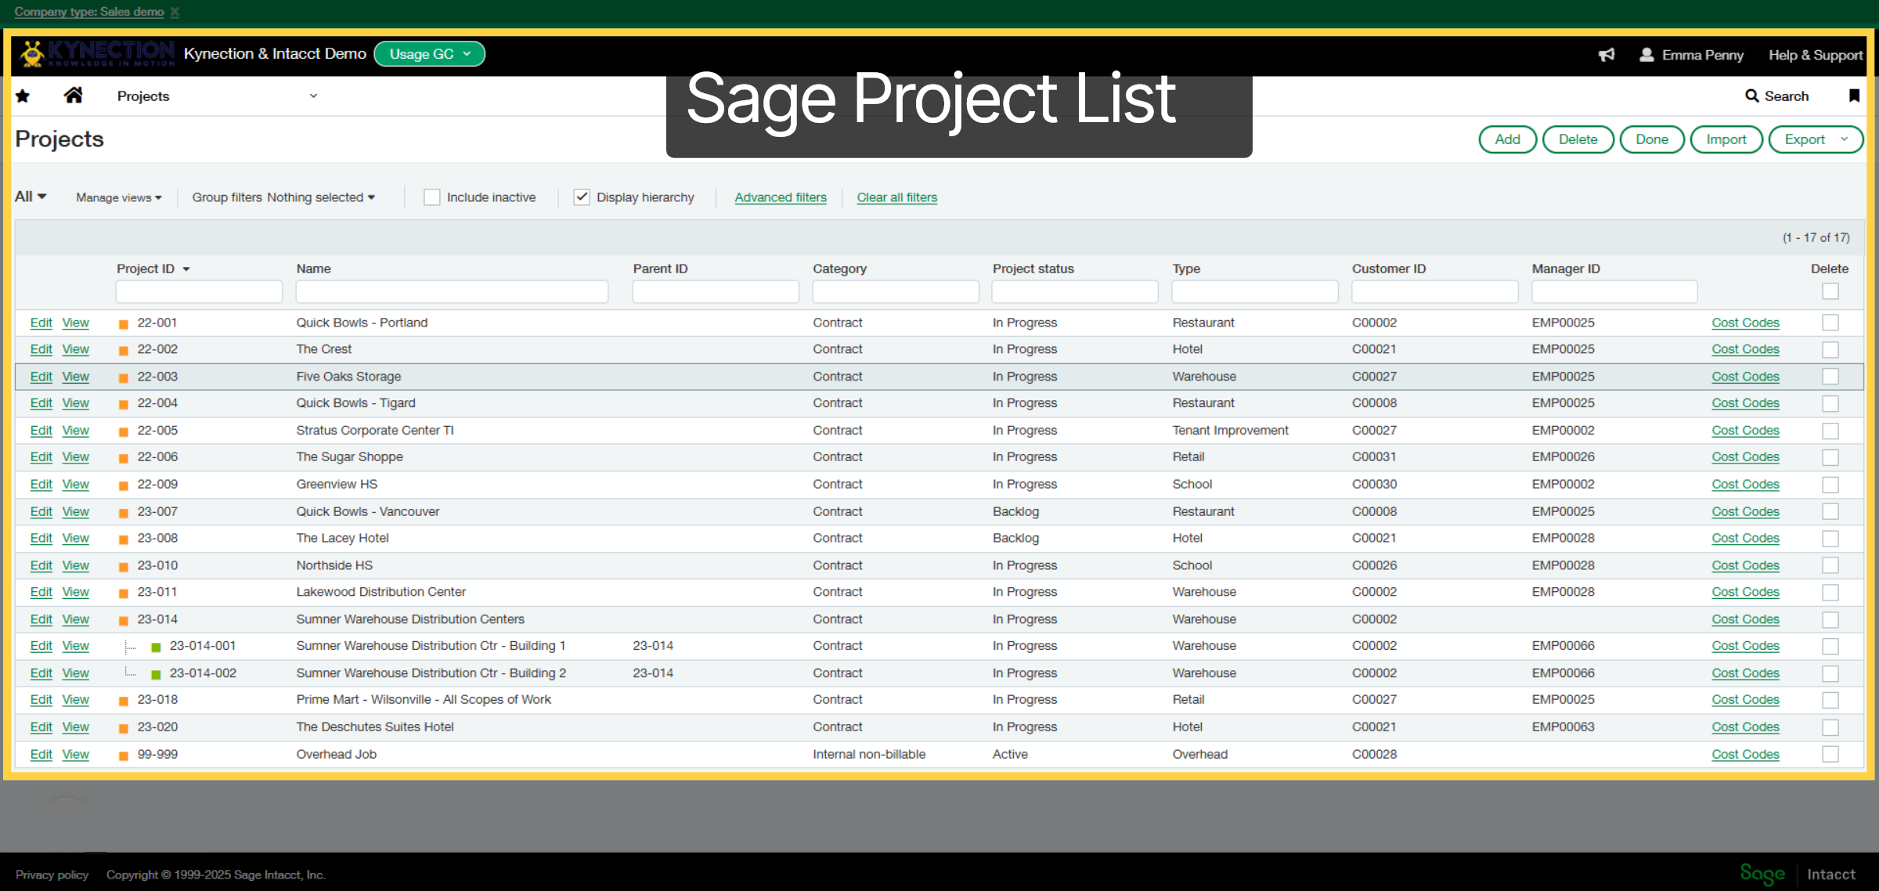Click the orange marker for project 23-014
This screenshot has height=891, width=1879.
[123, 620]
